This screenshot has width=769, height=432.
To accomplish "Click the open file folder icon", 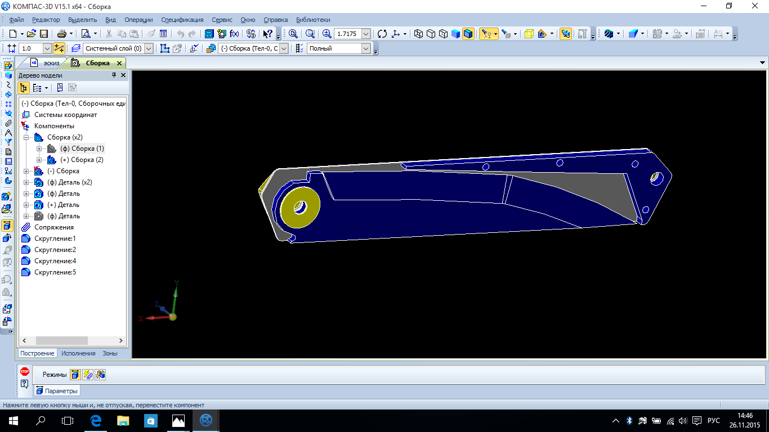I will tap(32, 34).
